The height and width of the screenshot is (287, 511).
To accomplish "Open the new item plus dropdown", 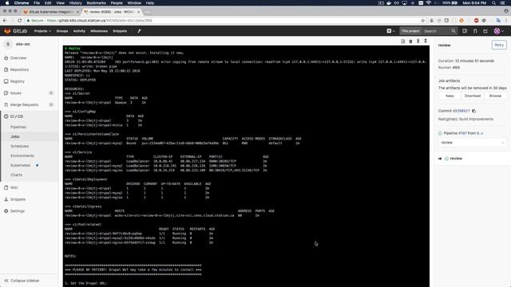I will coord(390,31).
